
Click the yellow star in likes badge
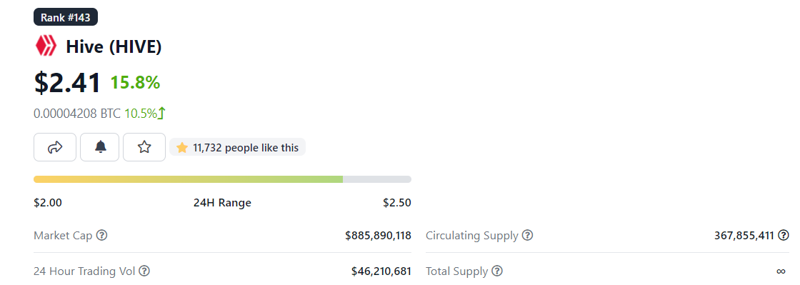pos(182,148)
